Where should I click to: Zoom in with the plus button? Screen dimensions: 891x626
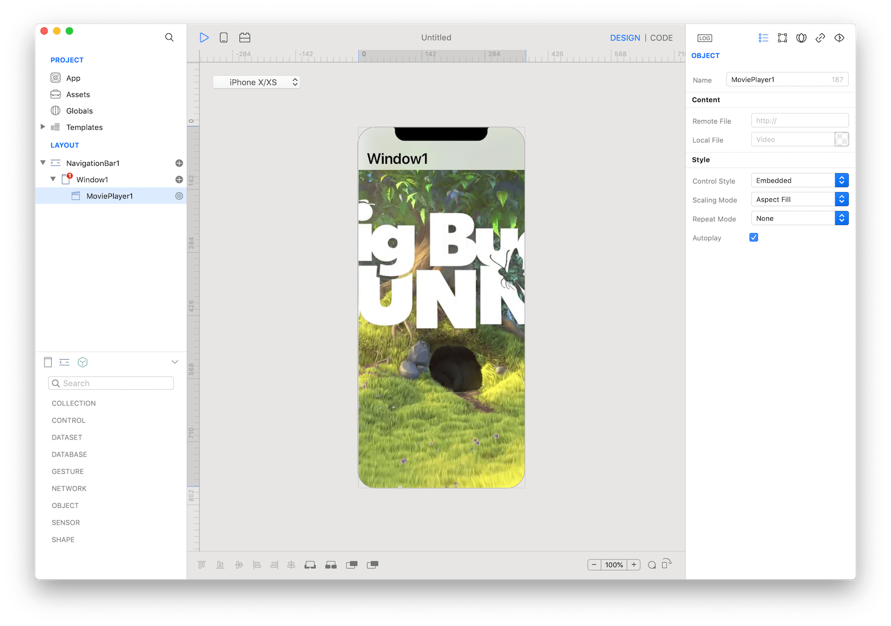click(x=634, y=565)
